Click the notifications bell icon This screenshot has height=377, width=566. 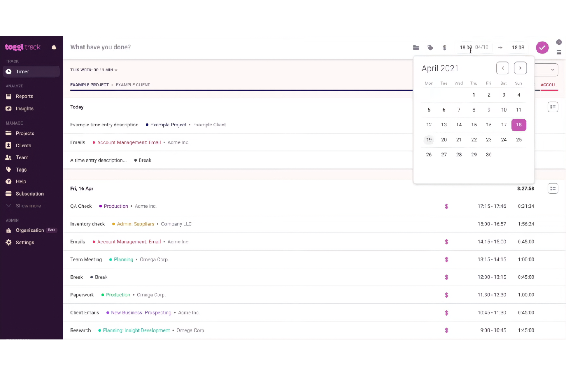point(54,47)
